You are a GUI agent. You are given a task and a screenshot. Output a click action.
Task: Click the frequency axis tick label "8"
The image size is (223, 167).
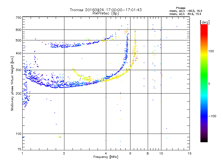pyautogui.click(x=148, y=153)
